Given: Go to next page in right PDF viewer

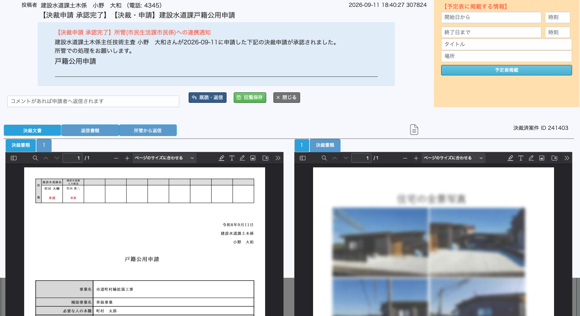Looking at the screenshot, I should tap(346, 158).
